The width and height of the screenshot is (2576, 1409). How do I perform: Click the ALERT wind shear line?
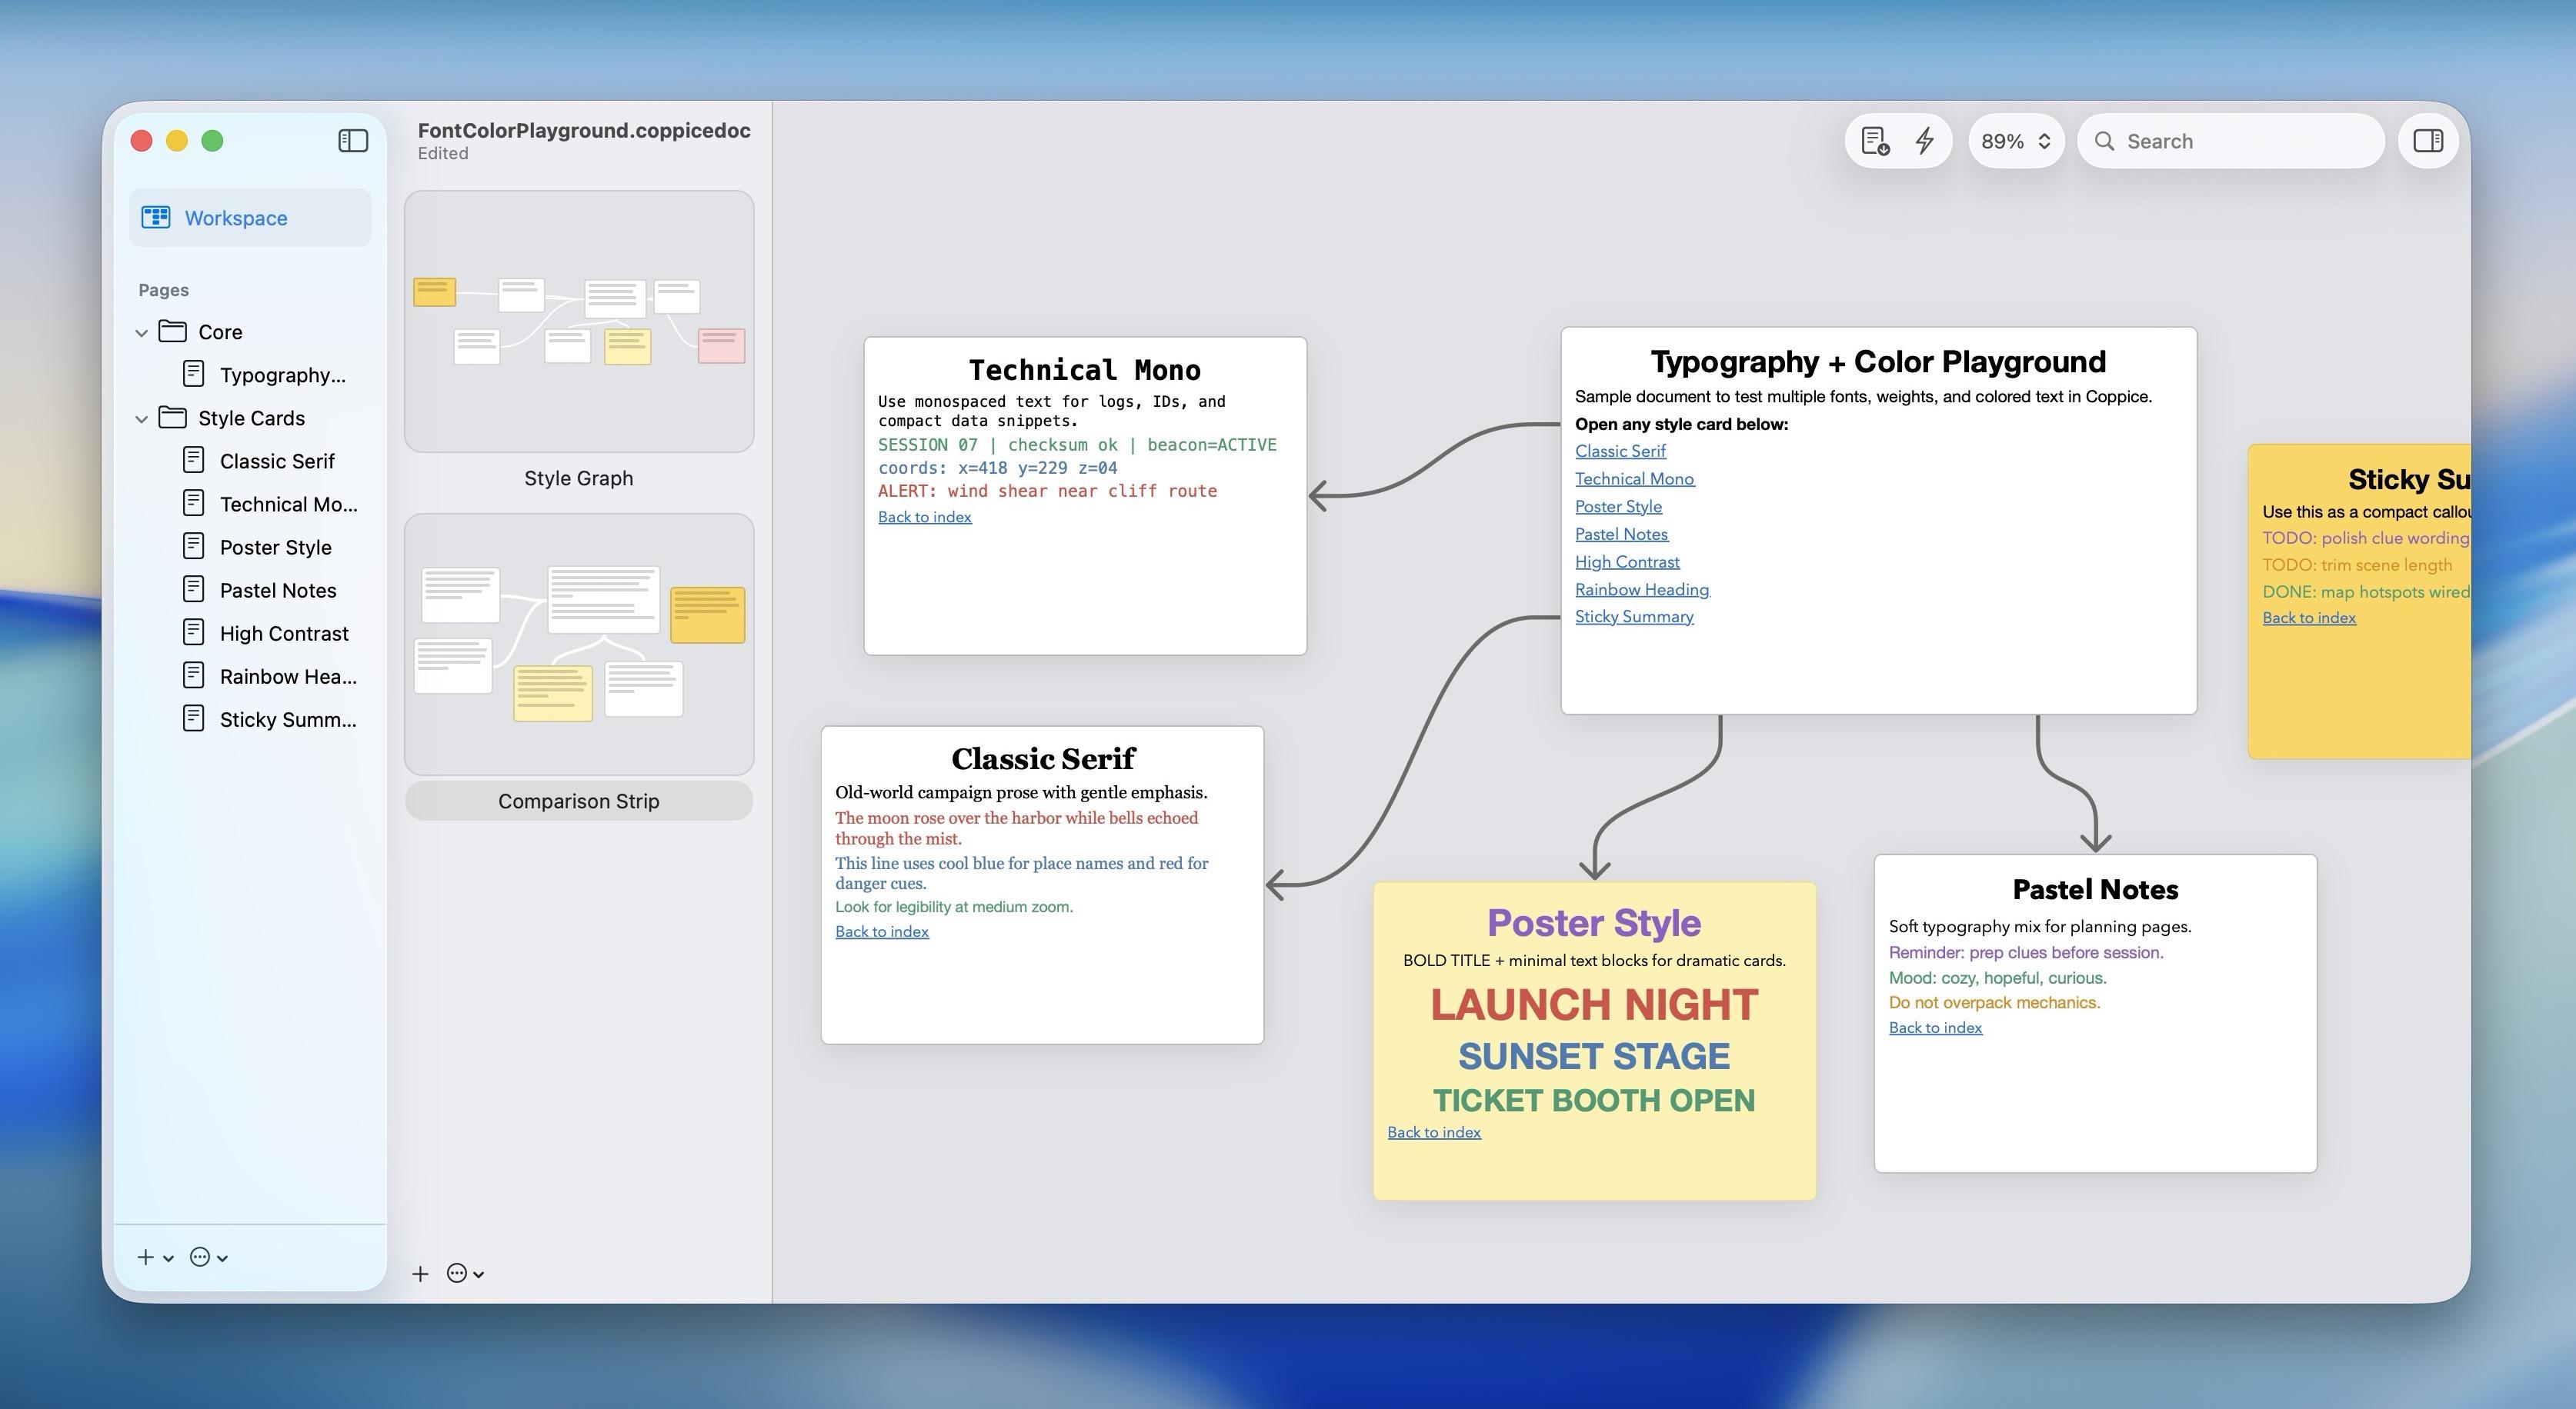(1047, 491)
